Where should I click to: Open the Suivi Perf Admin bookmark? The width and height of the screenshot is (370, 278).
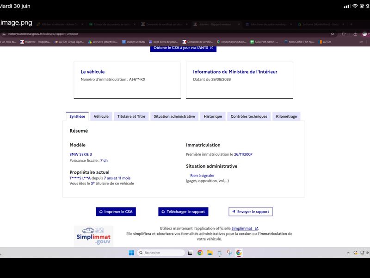[x=264, y=42]
